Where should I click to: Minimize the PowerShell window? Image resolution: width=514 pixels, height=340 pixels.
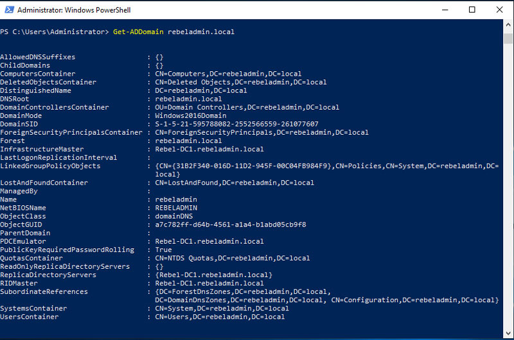tap(445, 10)
